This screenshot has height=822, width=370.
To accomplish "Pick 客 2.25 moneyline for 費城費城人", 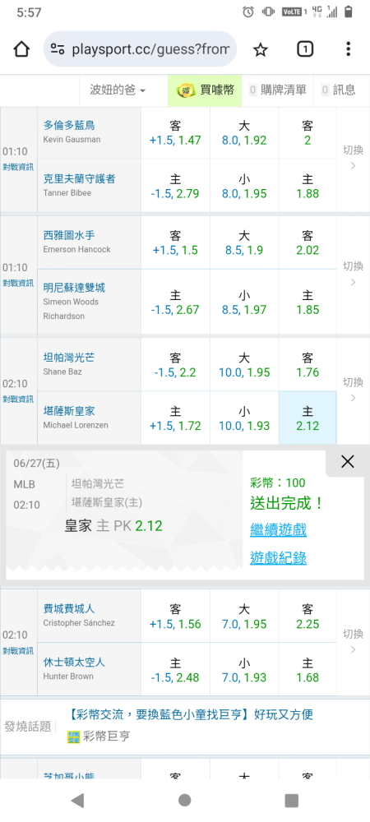I will 308,616.
